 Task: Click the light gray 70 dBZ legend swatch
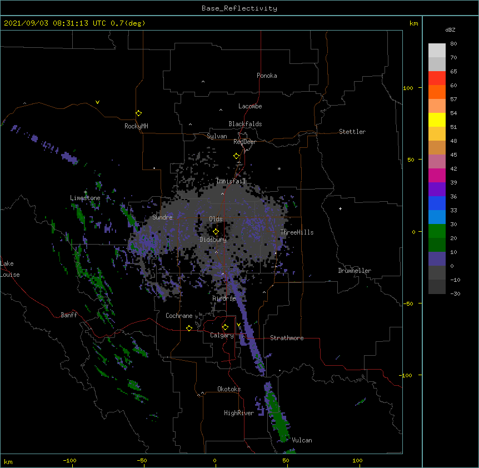click(437, 50)
